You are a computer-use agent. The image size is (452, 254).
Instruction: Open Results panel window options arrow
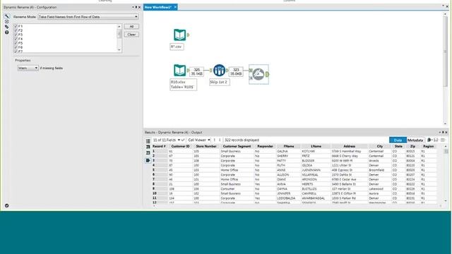(440, 132)
